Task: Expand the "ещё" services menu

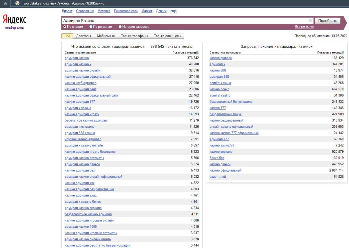Action: tap(173, 11)
